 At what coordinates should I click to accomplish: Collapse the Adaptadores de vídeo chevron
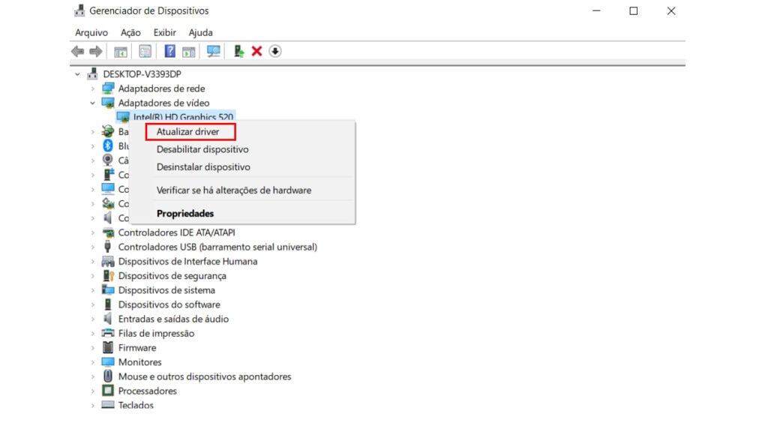[x=92, y=103]
